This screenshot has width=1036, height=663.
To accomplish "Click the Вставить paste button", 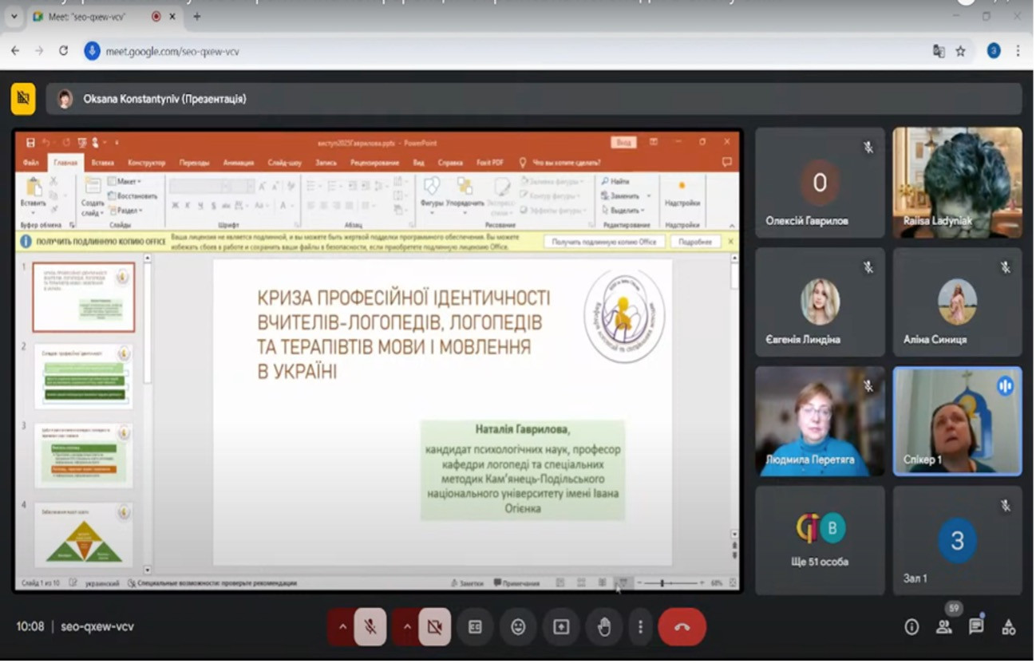I will pyautogui.click(x=33, y=195).
